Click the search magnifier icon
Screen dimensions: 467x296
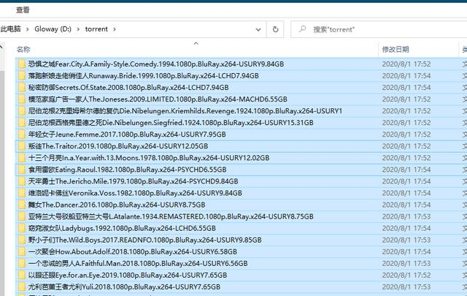pyautogui.click(x=302, y=29)
